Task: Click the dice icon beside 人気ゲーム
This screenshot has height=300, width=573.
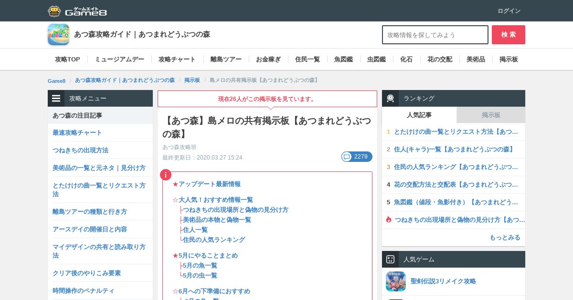Action: coord(390,259)
